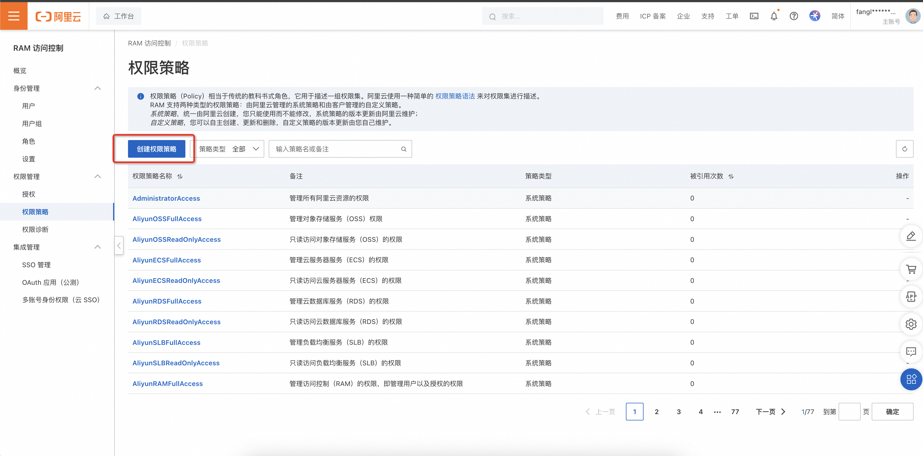Open the 费用 menu
Image resolution: width=923 pixels, height=456 pixels.
(622, 16)
